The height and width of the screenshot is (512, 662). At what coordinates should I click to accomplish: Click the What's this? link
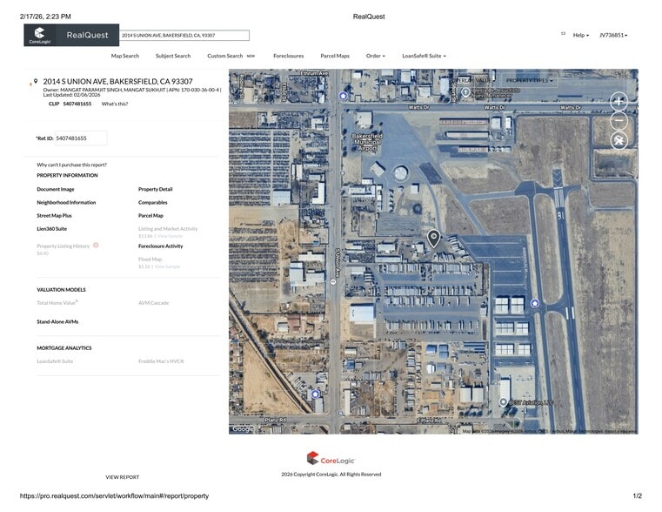[115, 104]
